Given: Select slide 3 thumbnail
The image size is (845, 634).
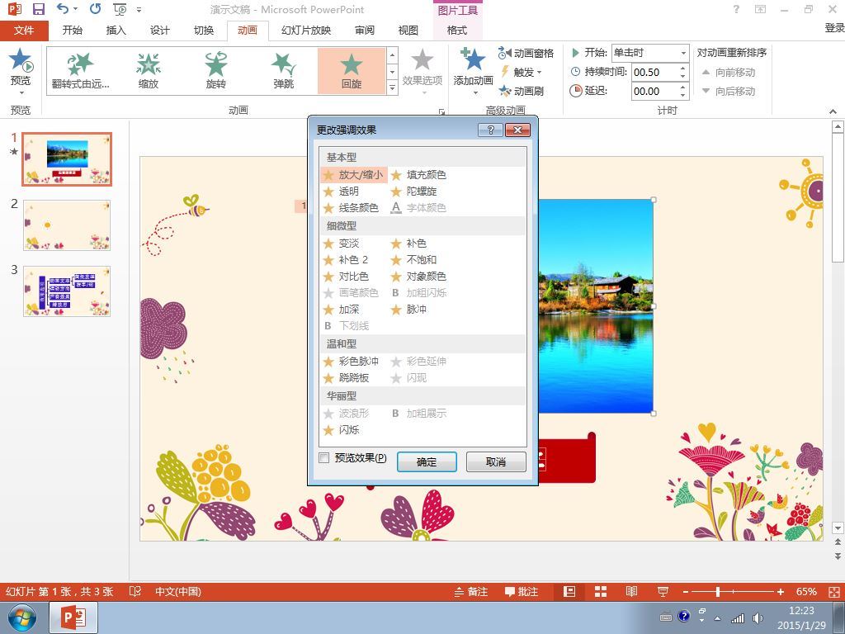Looking at the screenshot, I should pyautogui.click(x=67, y=291).
